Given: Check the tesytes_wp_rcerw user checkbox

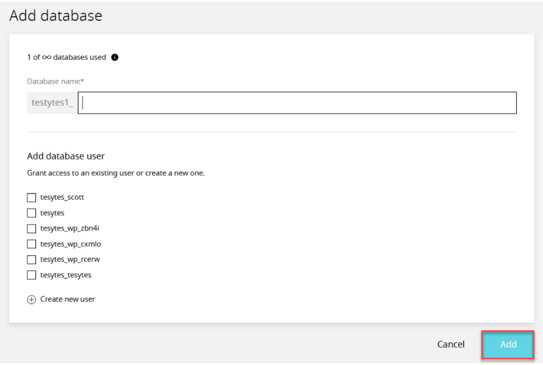Looking at the screenshot, I should (x=32, y=260).
